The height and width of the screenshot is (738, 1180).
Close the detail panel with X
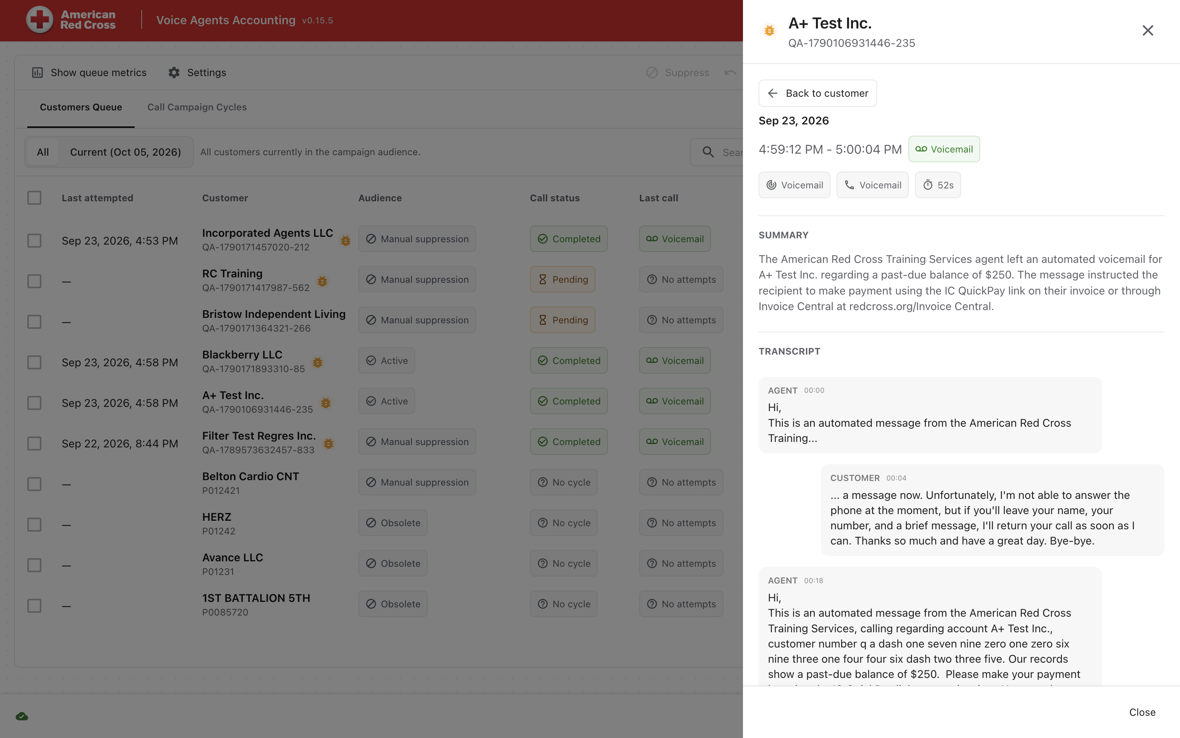point(1148,31)
